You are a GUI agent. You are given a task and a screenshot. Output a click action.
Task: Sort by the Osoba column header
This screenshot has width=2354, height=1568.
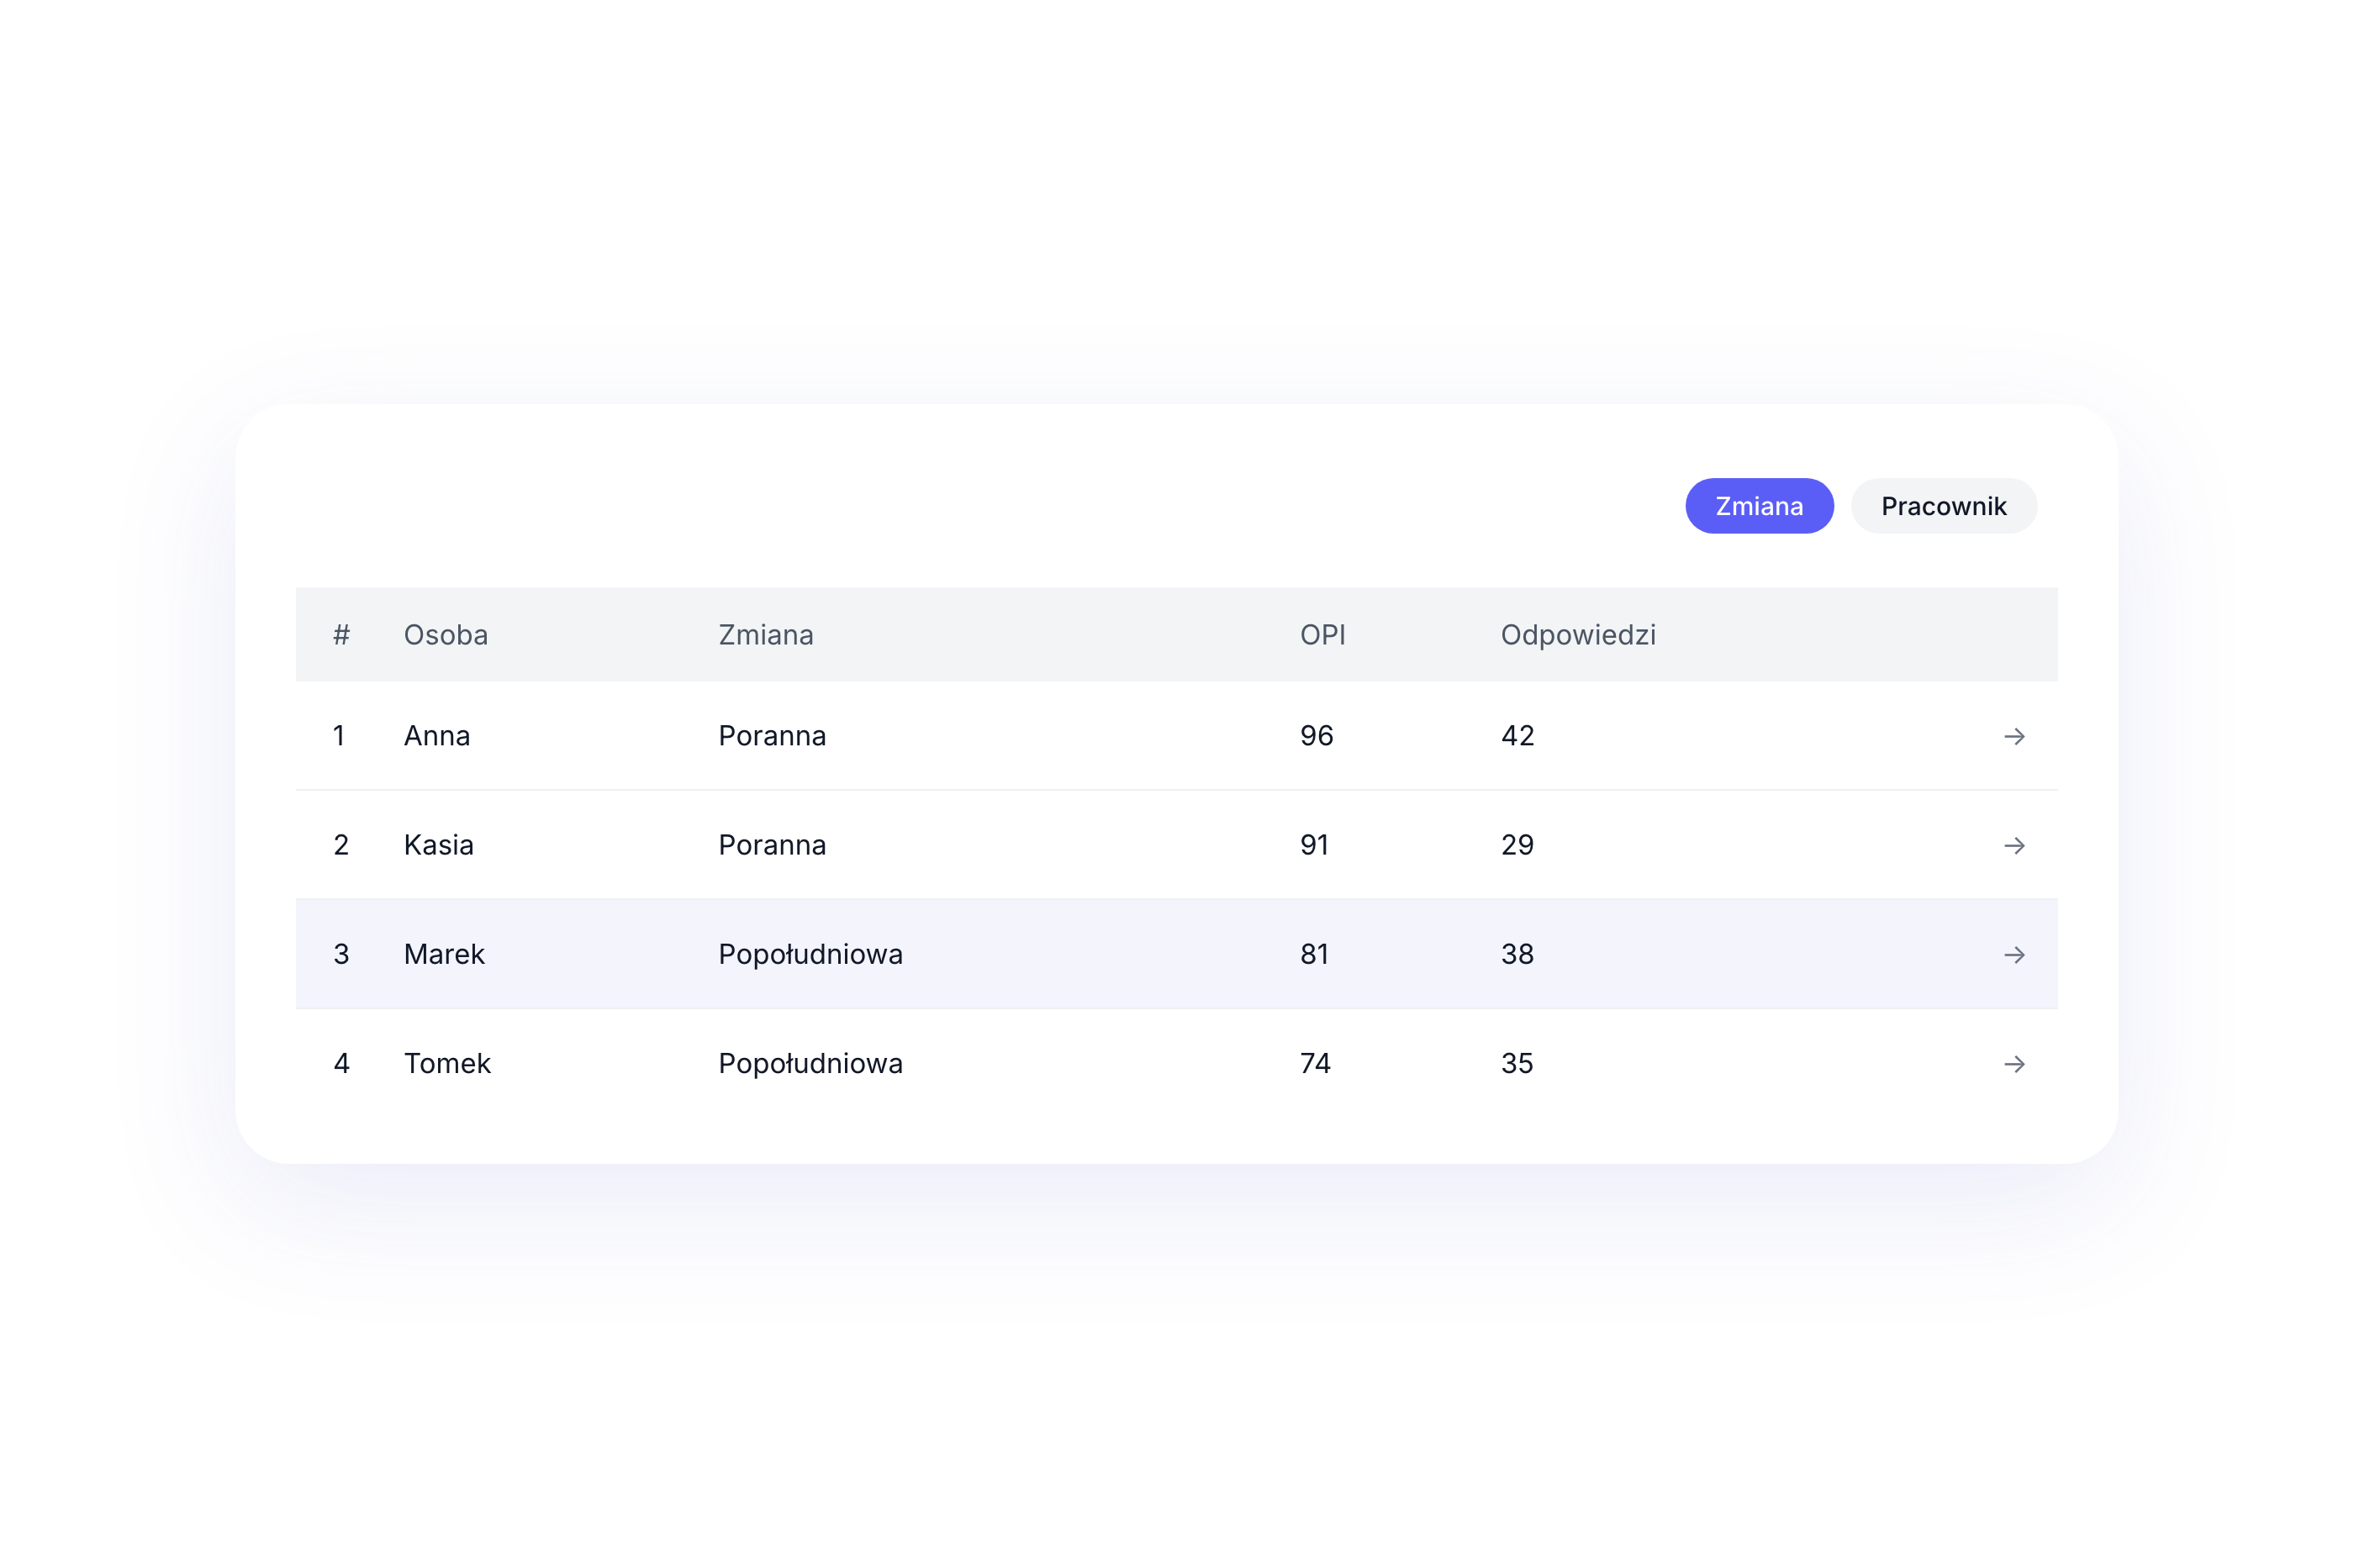446,635
